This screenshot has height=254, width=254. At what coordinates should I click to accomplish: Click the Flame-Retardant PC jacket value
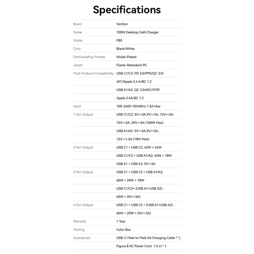132,65
